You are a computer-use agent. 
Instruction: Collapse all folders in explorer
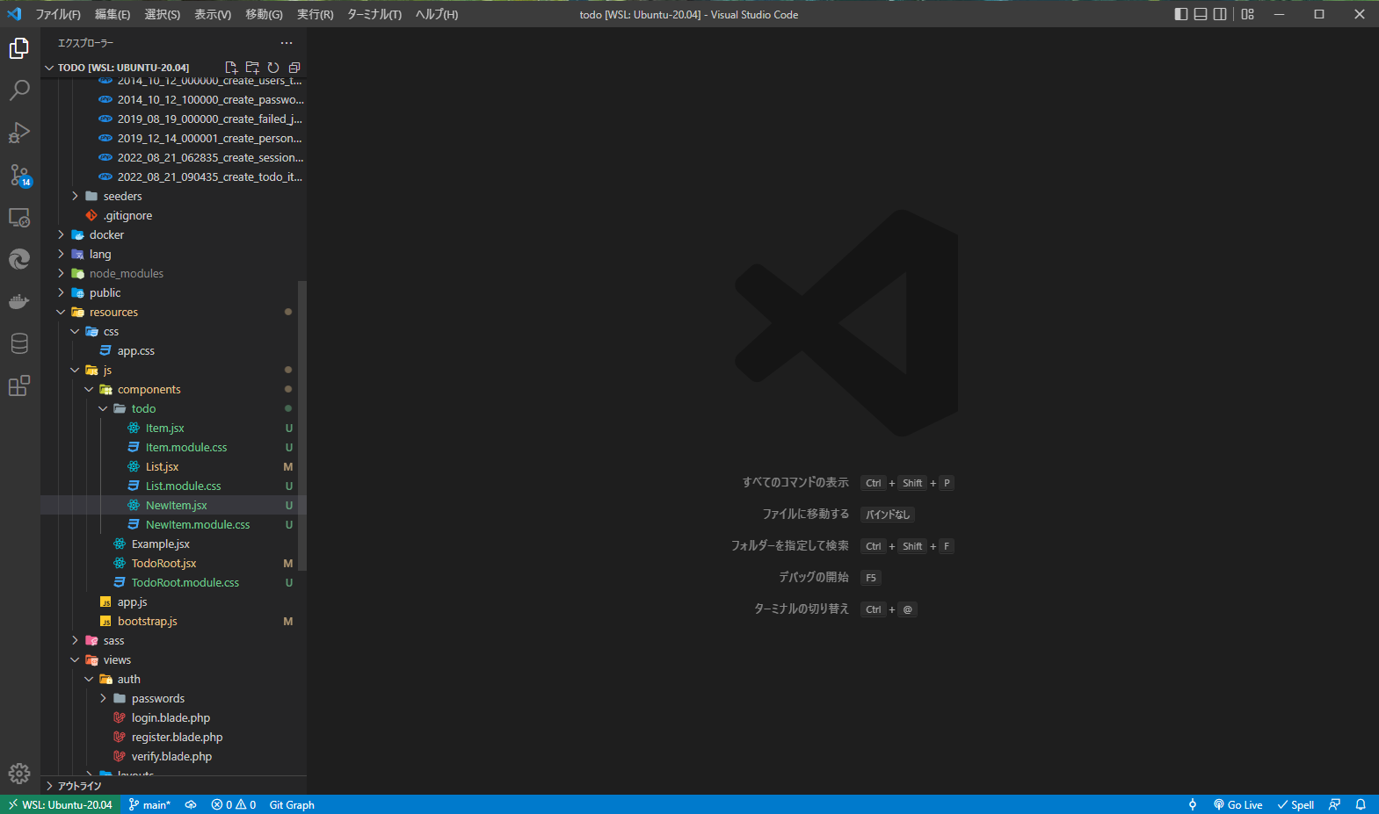tap(294, 68)
